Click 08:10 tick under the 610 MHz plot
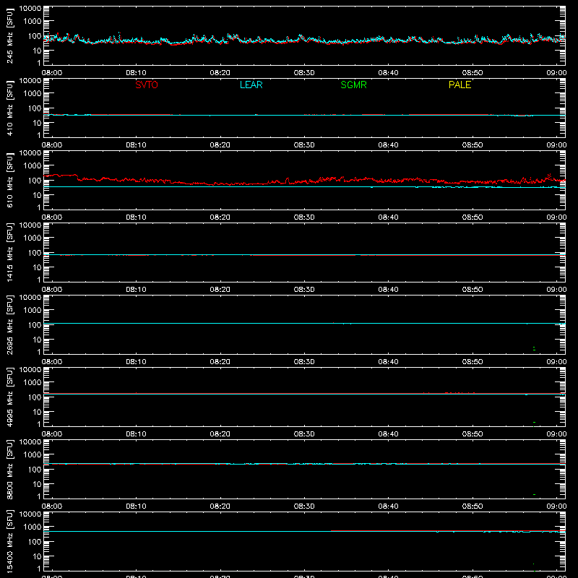Screen dimensions: 578x578 coord(136,217)
